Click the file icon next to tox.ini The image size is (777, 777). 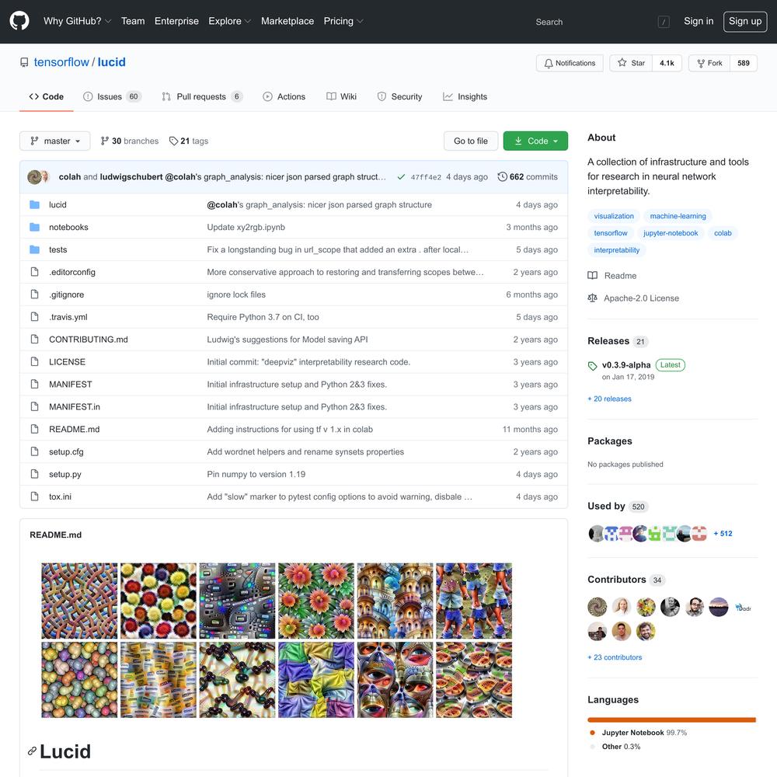34,496
